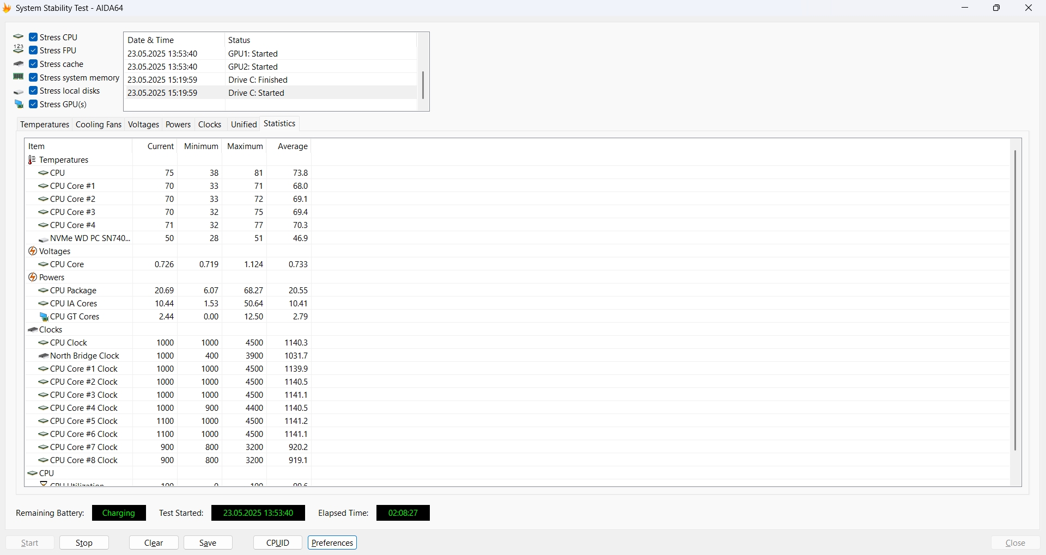Click the Stress FPU 123 icon
This screenshot has width=1046, height=555.
pyautogui.click(x=19, y=50)
